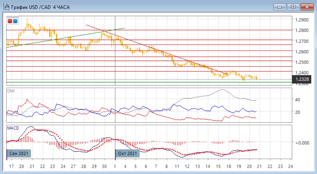Click the blue square chart button
This screenshot has width=317, height=174.
15,21
